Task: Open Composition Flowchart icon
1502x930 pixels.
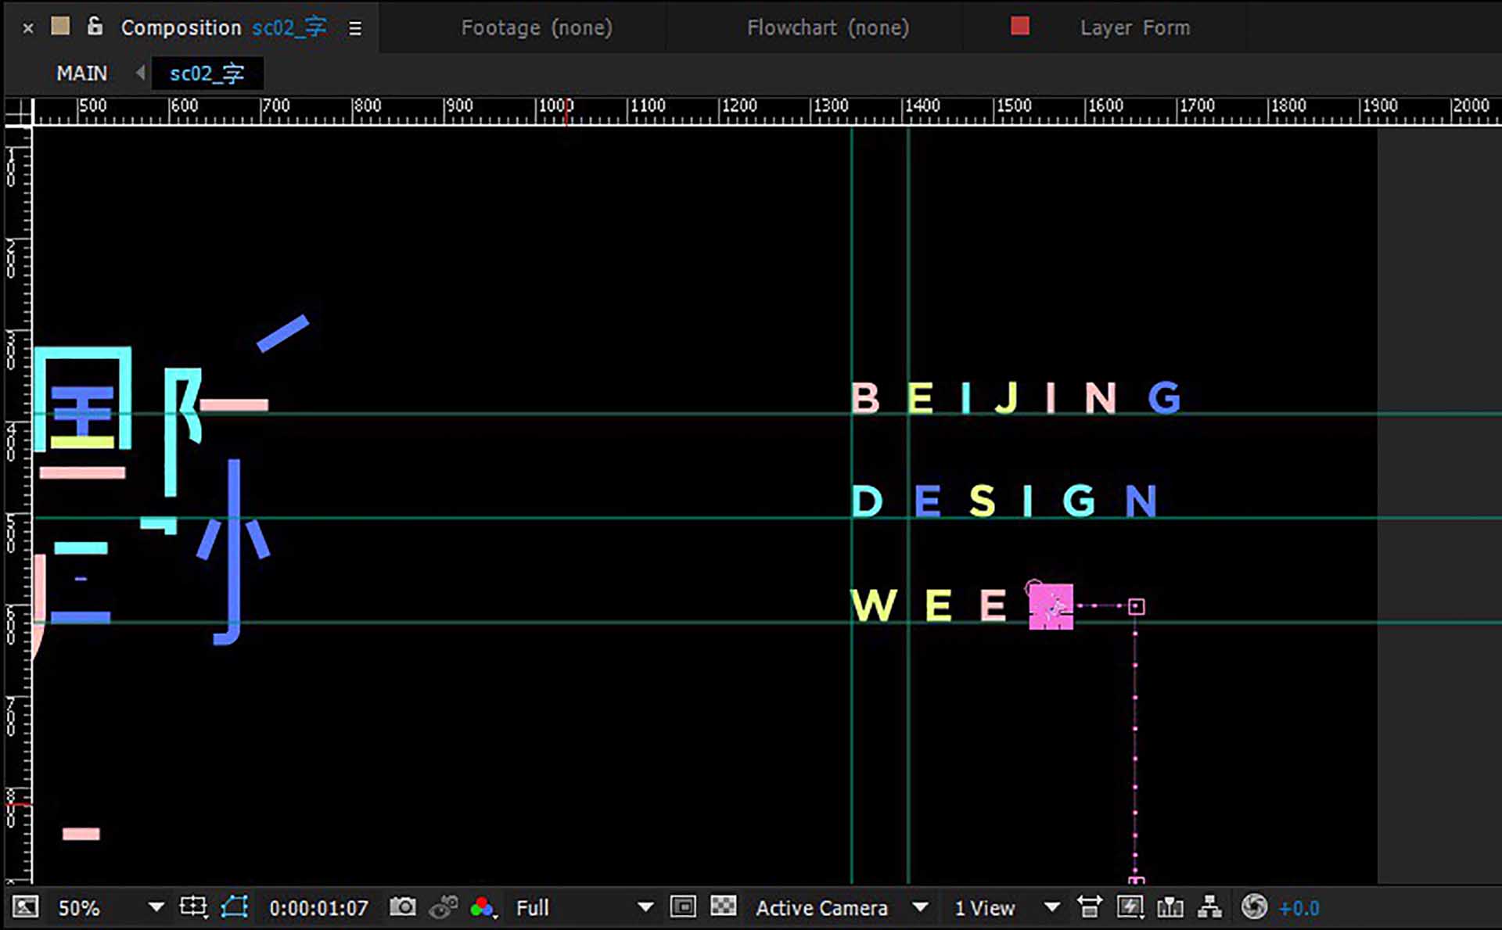Action: coord(1210,907)
